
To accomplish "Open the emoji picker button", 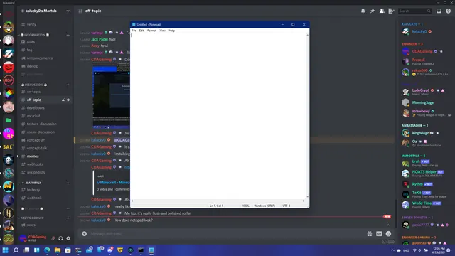I will point(388,234).
